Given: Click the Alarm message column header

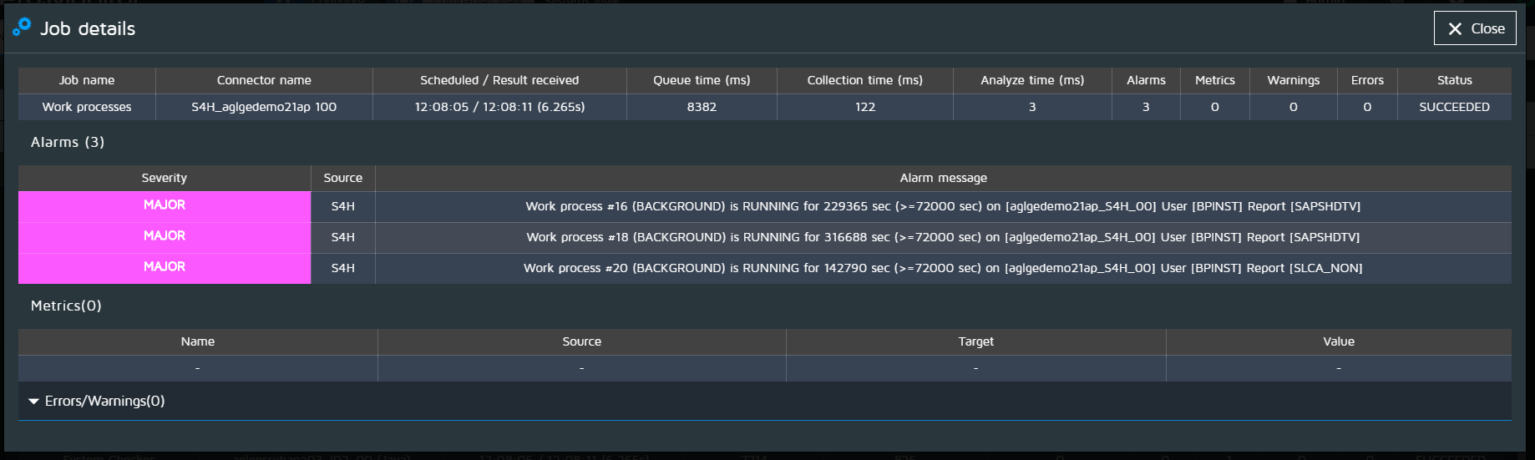Looking at the screenshot, I should click(943, 178).
